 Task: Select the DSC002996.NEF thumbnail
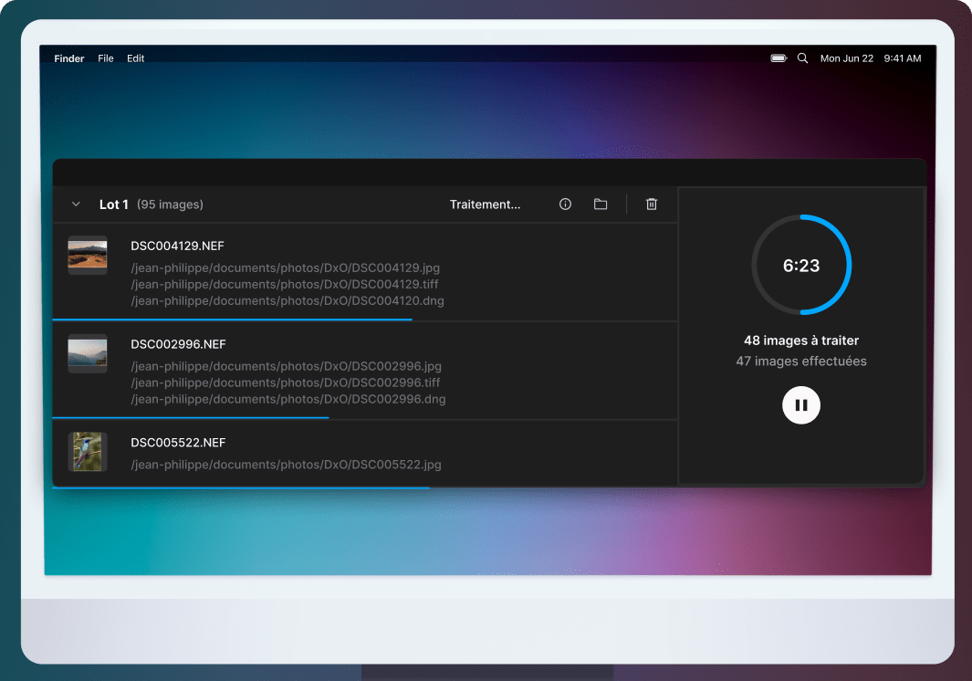tap(88, 353)
